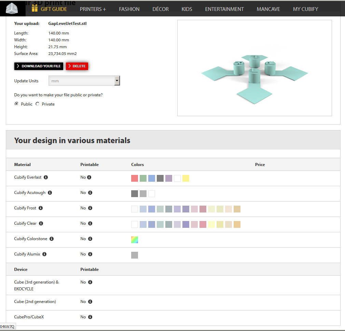Choose the gray Alumix swatch
This screenshot has width=345, height=331.
point(135,255)
